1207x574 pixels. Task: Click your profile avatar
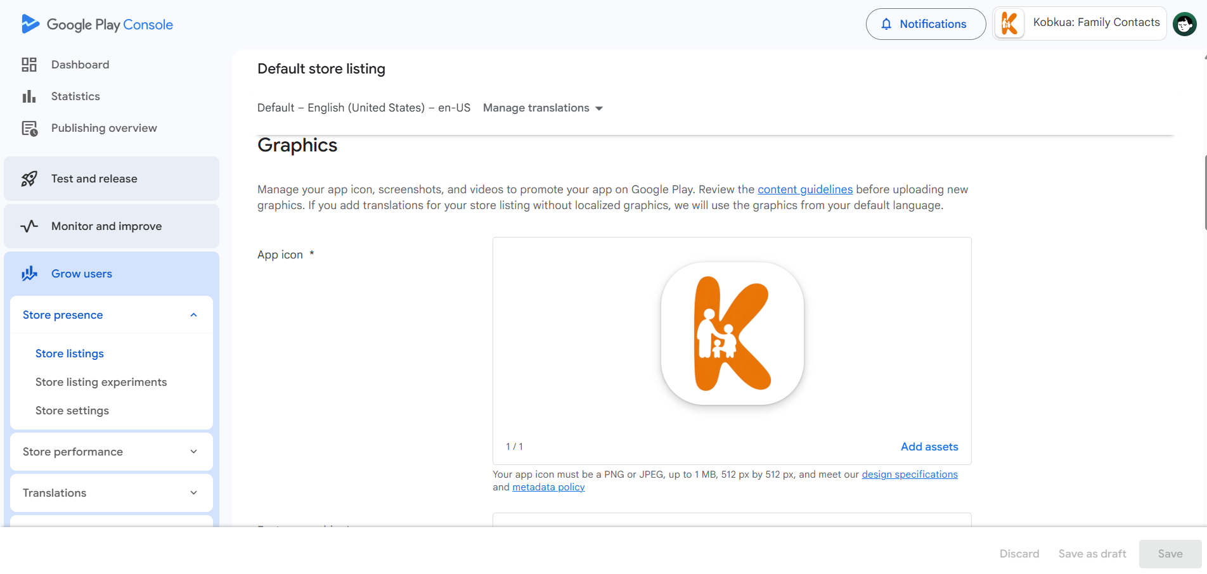(x=1184, y=23)
